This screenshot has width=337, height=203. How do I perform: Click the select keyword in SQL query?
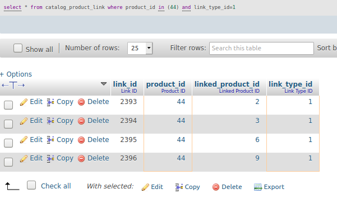[x=12, y=7]
